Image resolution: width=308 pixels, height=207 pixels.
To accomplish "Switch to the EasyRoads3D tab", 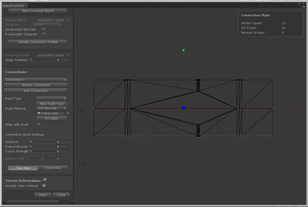I will pyautogui.click(x=14, y=6).
